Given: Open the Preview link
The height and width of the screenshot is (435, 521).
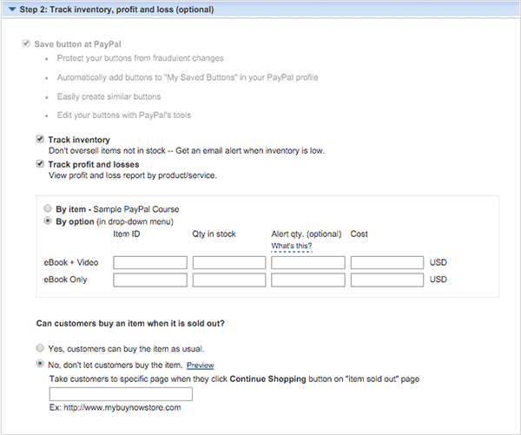Looking at the screenshot, I should point(200,366).
